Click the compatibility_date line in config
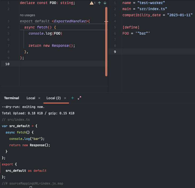 [x=158, y=15]
